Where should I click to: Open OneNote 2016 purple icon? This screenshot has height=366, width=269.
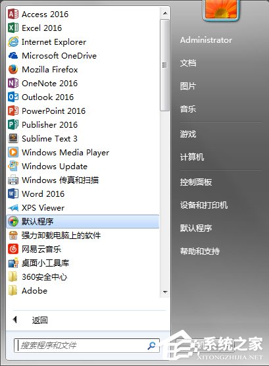click(x=13, y=83)
